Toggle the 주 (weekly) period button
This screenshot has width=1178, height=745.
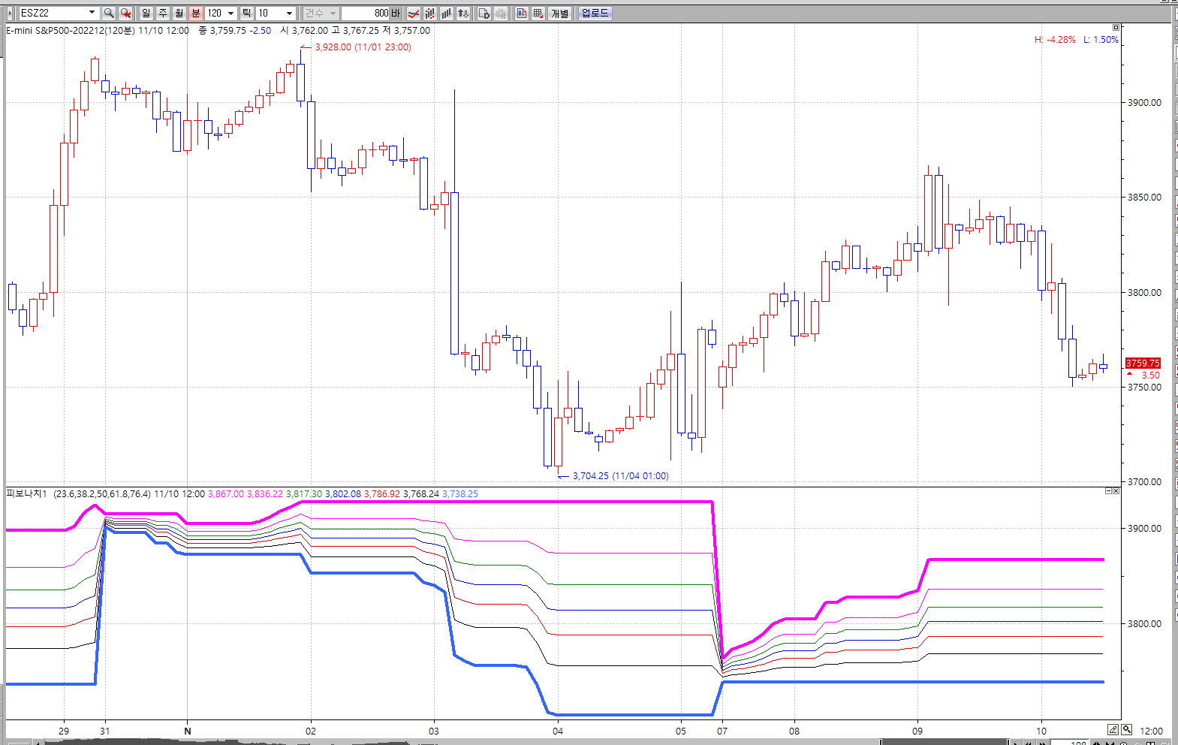[163, 14]
